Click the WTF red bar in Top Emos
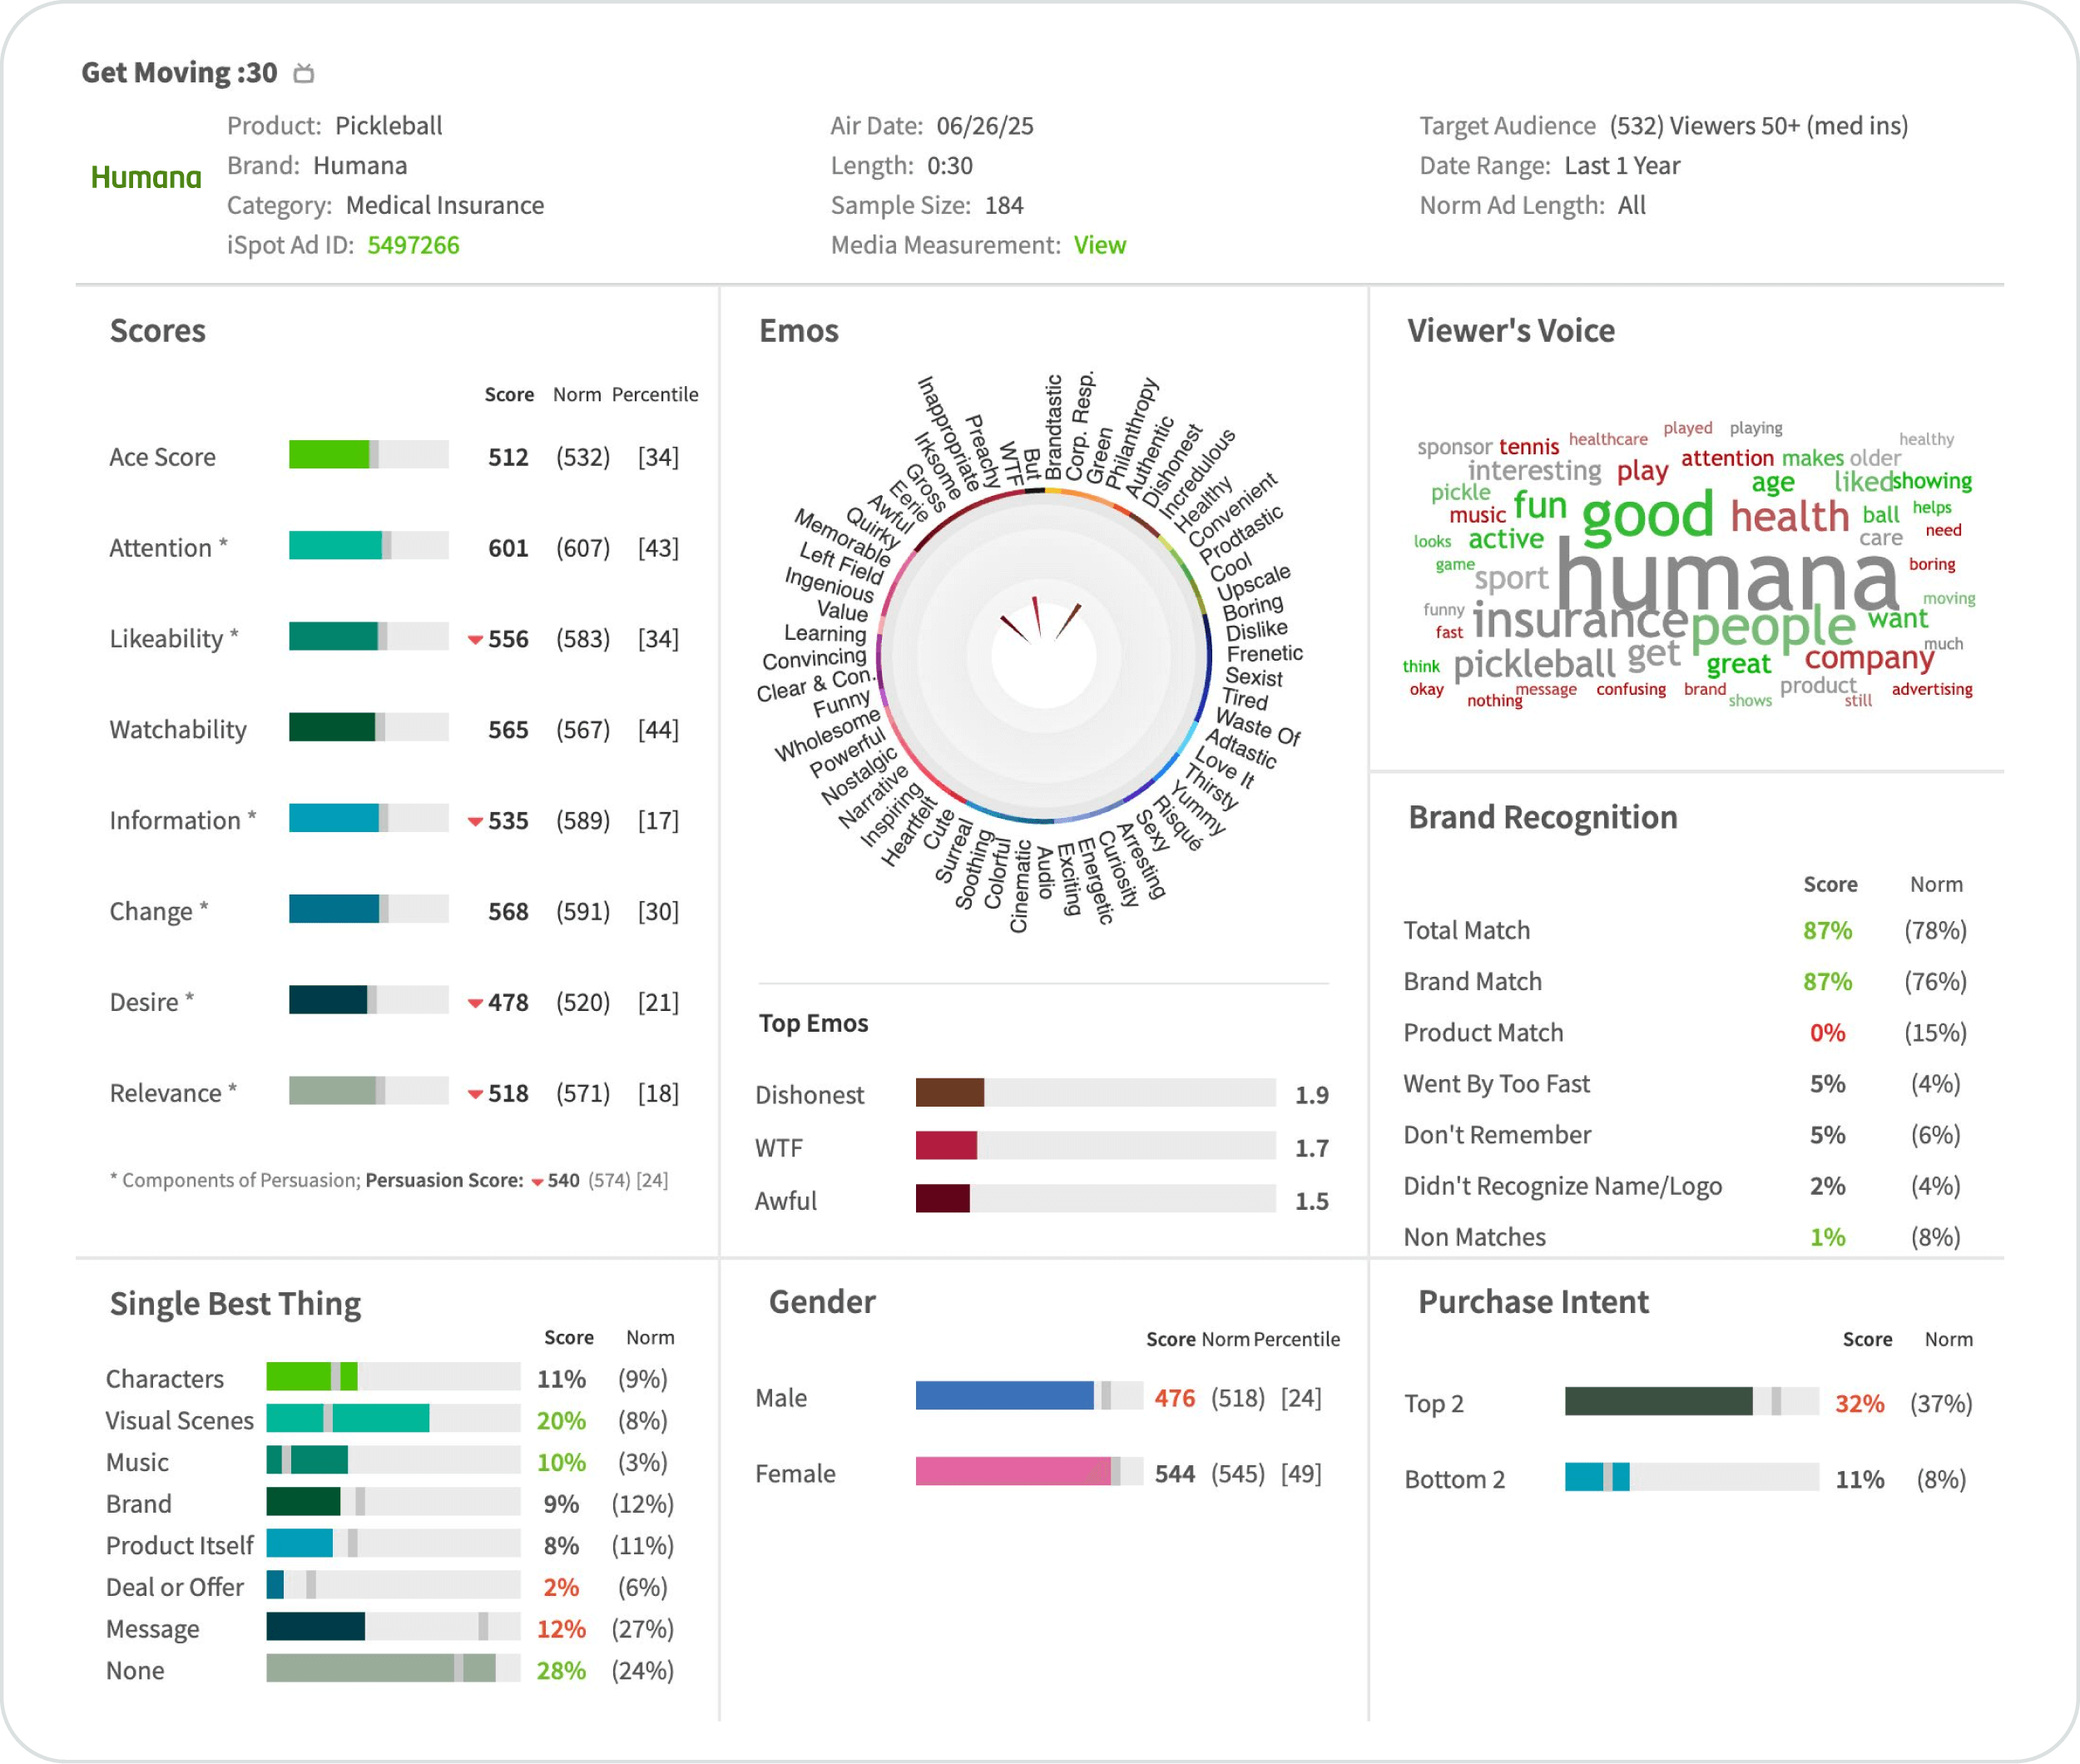The width and height of the screenshot is (2080, 1764). click(946, 1146)
